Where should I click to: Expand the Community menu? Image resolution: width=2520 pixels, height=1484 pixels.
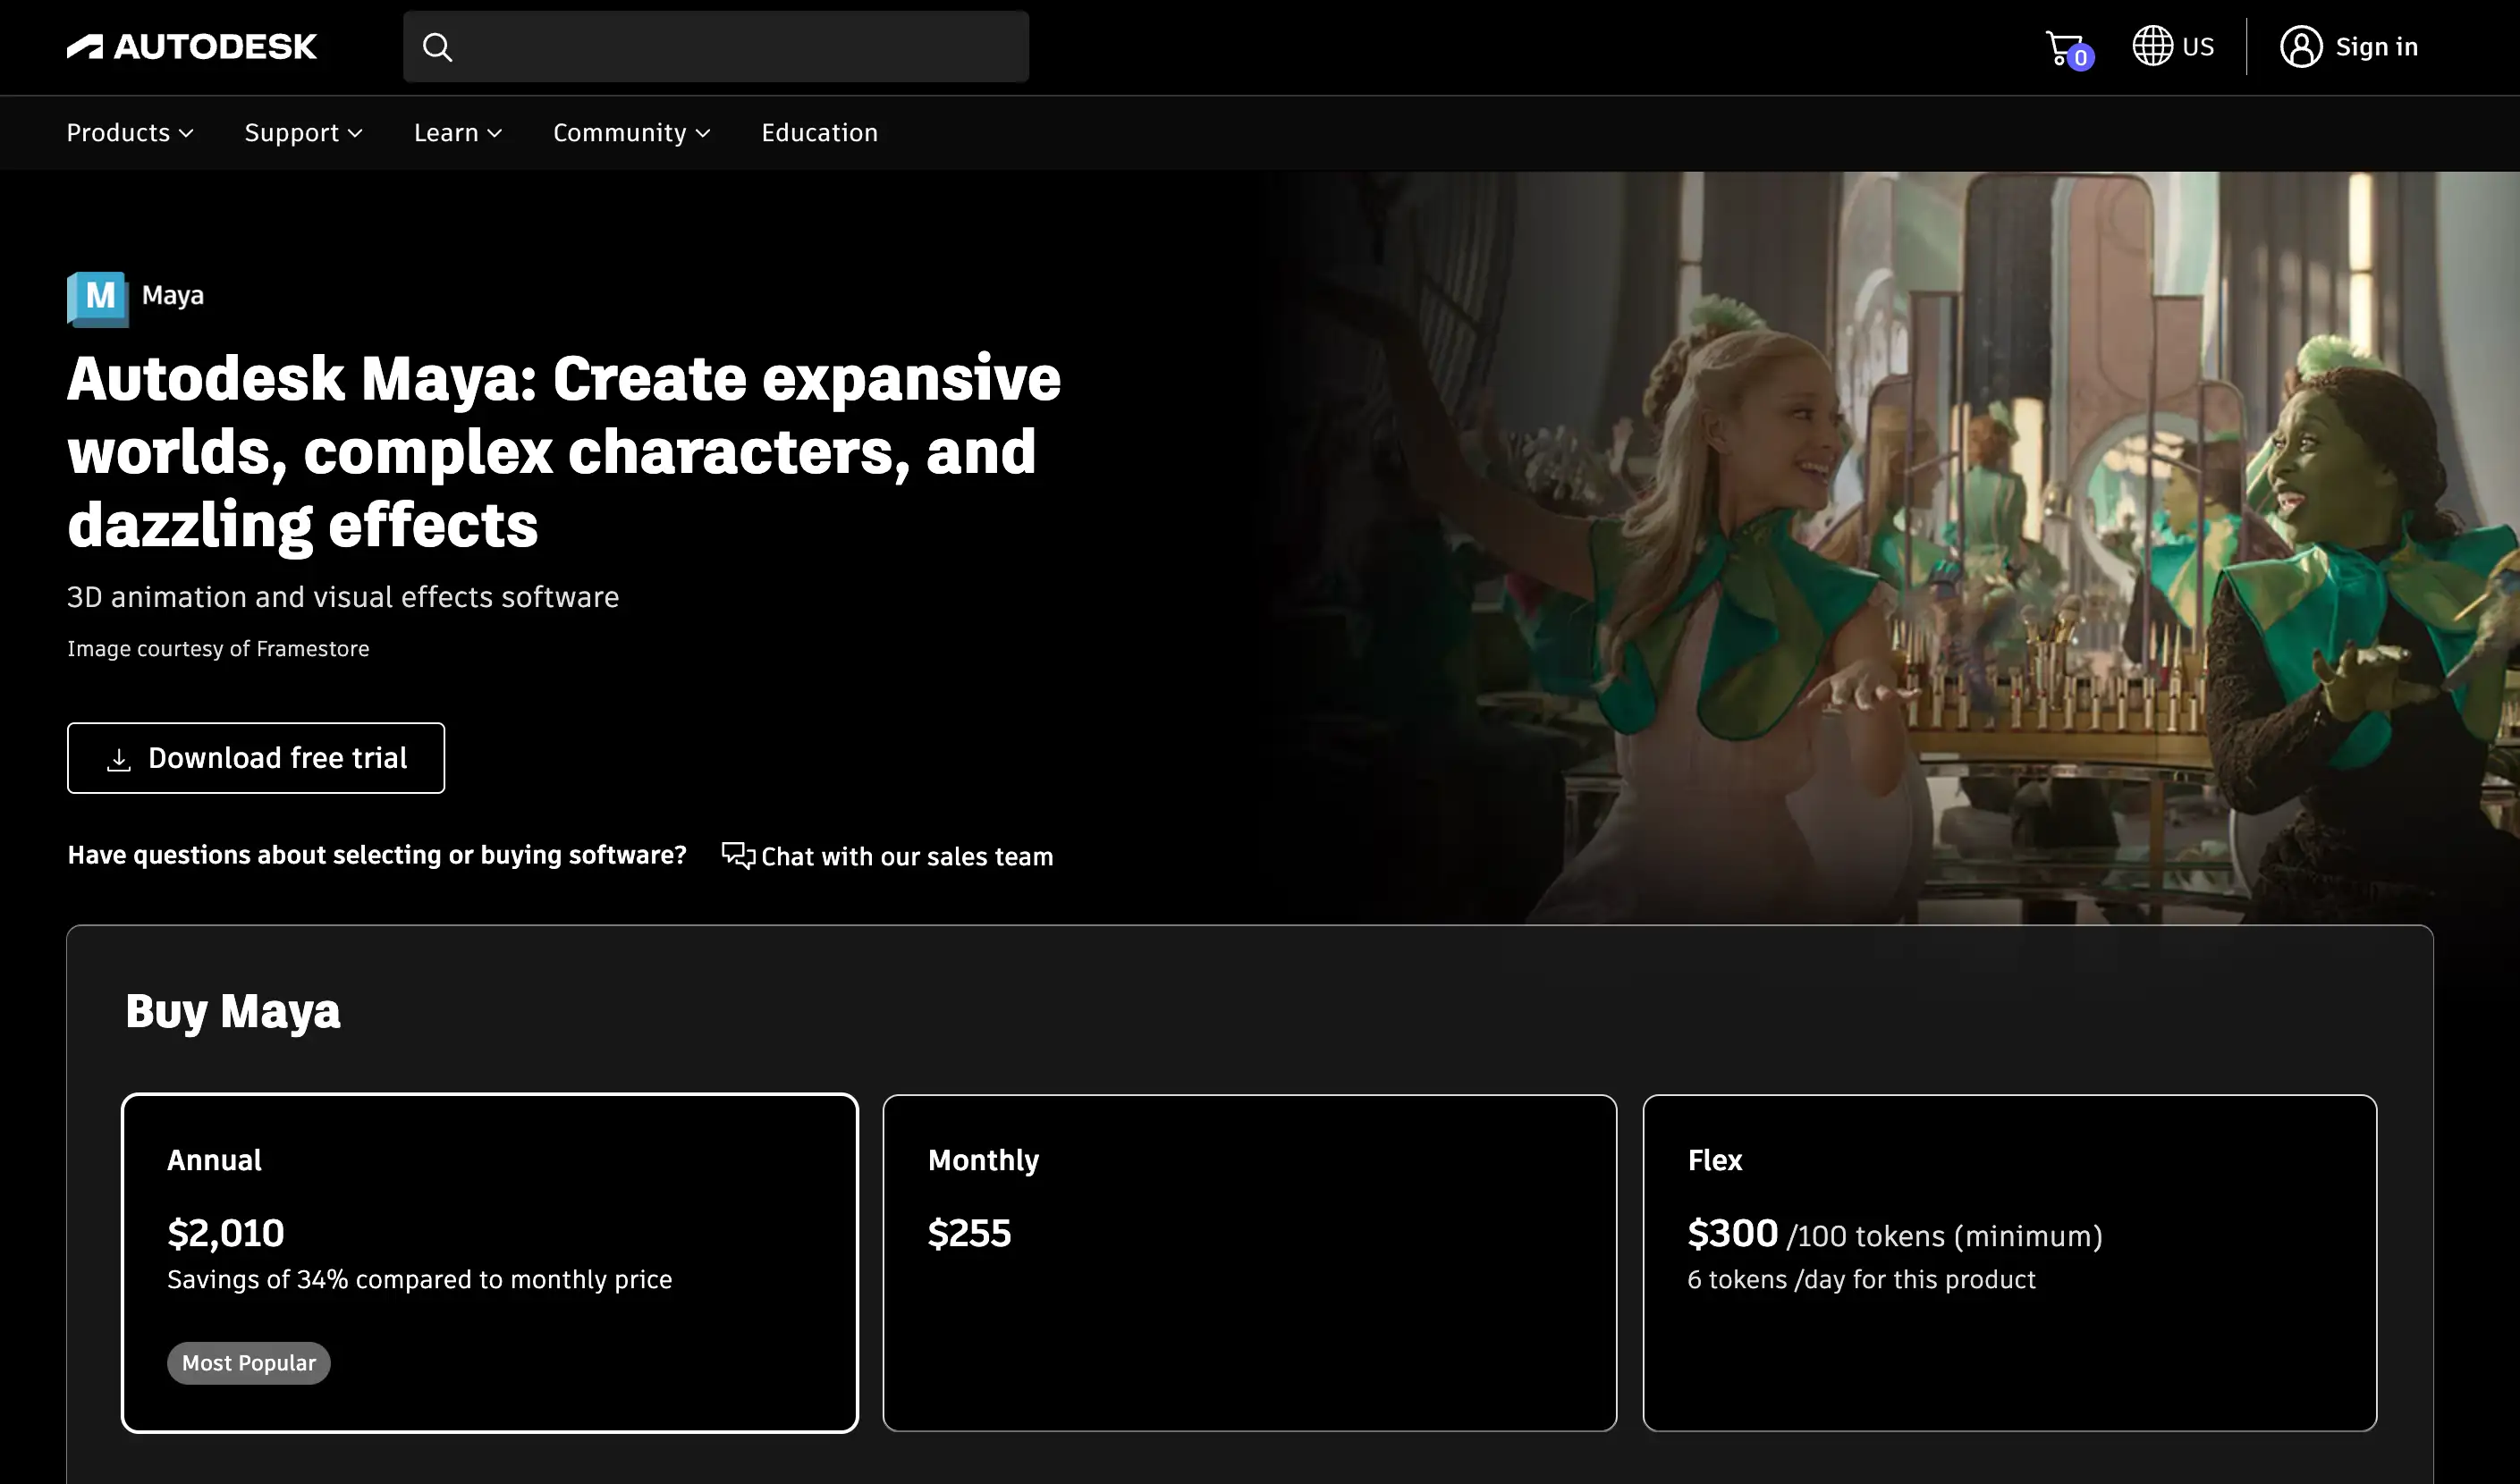[x=632, y=133]
